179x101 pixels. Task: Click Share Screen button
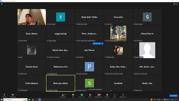click(x=82, y=95)
